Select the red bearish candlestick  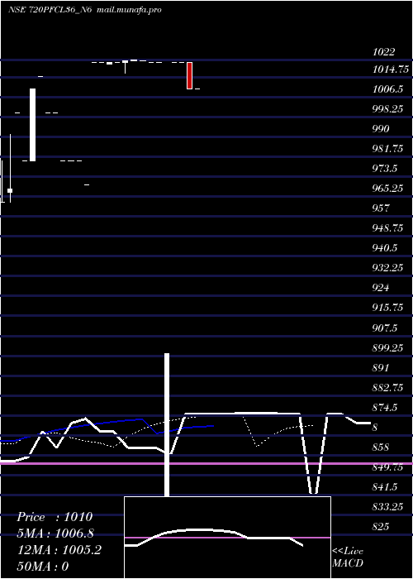click(189, 75)
